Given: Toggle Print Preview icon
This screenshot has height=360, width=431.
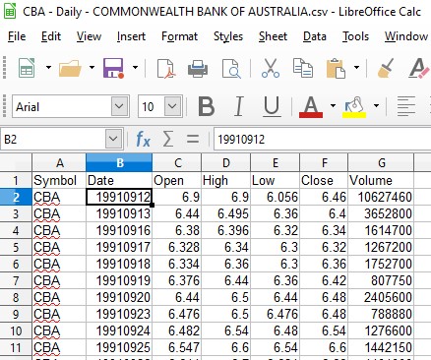Looking at the screenshot, I should coord(231,68).
